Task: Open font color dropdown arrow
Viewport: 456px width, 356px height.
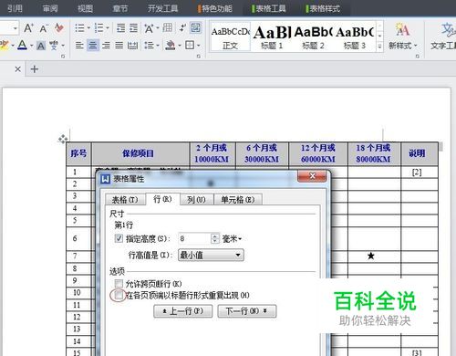Action: pos(31,46)
